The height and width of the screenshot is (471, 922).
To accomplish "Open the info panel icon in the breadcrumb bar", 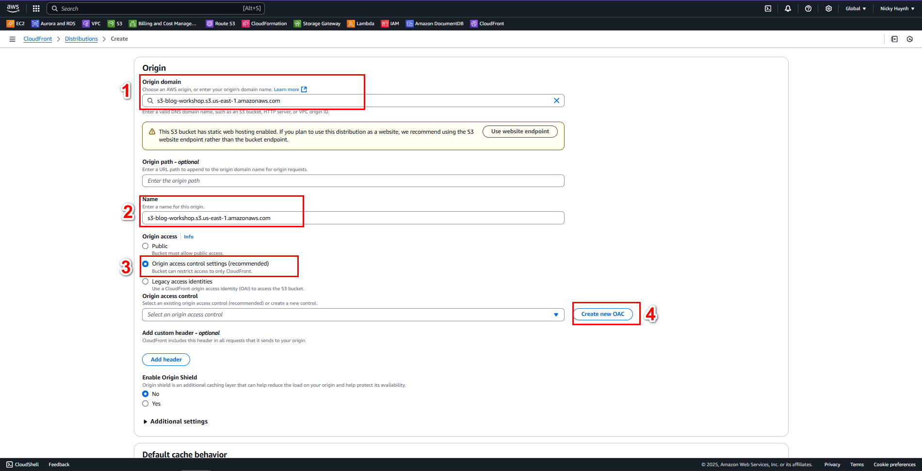I will click(x=894, y=39).
